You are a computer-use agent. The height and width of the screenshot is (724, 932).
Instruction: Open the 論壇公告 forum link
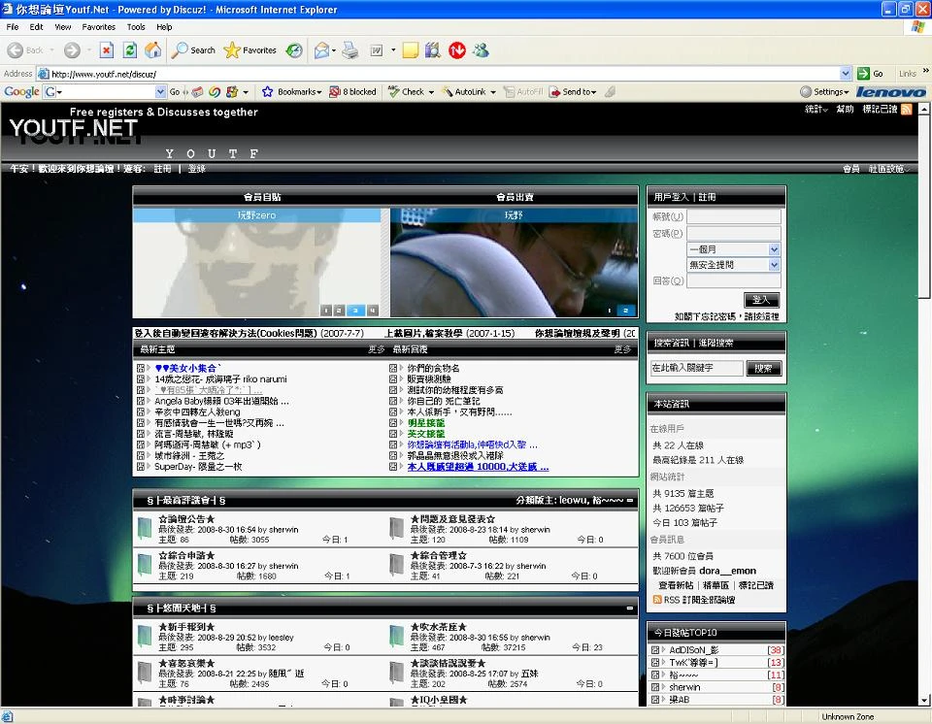click(186, 519)
